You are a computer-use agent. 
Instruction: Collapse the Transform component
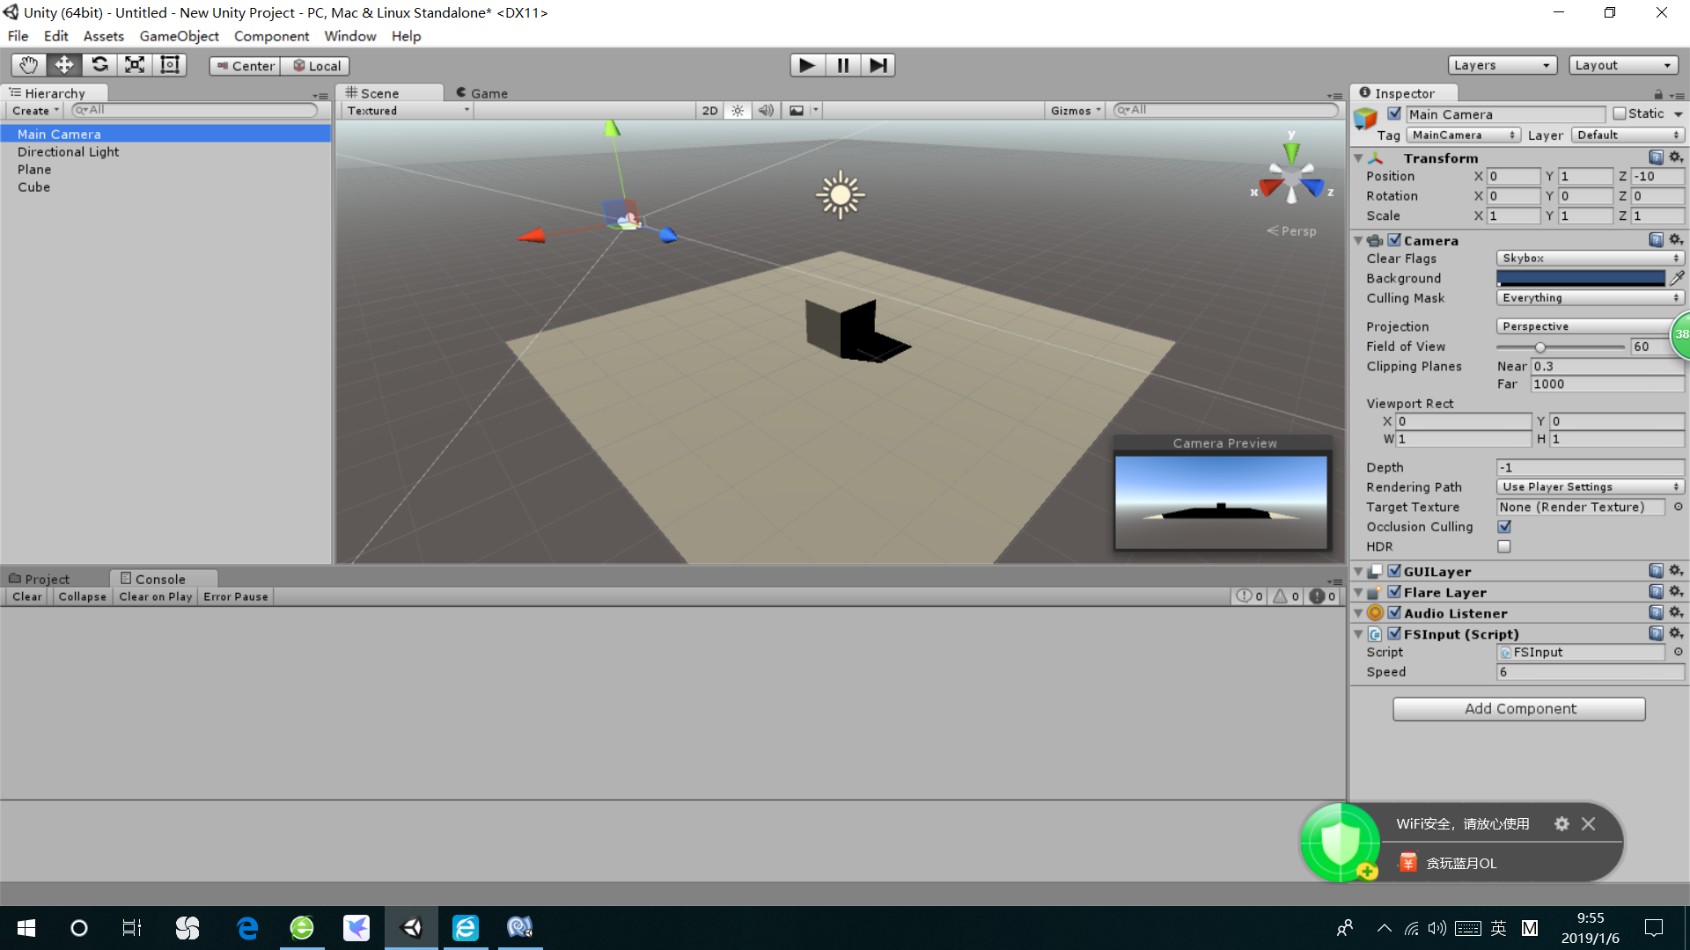pos(1359,157)
